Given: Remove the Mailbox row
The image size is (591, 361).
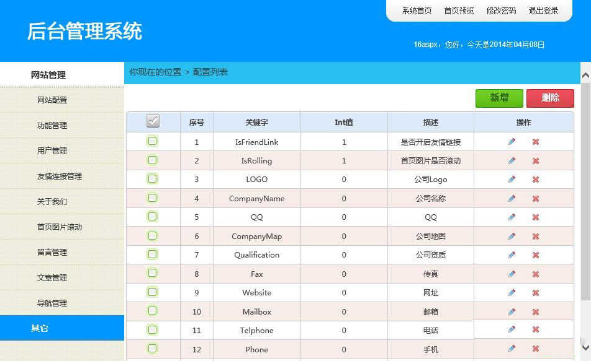Looking at the screenshot, I should [536, 311].
